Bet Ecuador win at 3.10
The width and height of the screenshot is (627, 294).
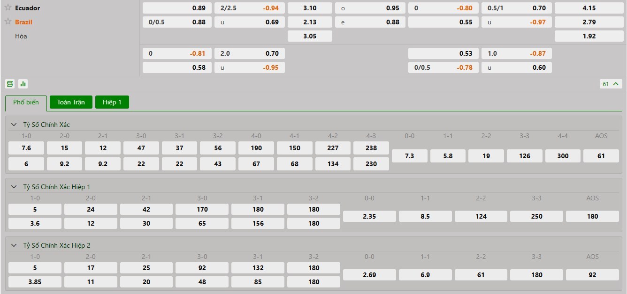click(310, 8)
